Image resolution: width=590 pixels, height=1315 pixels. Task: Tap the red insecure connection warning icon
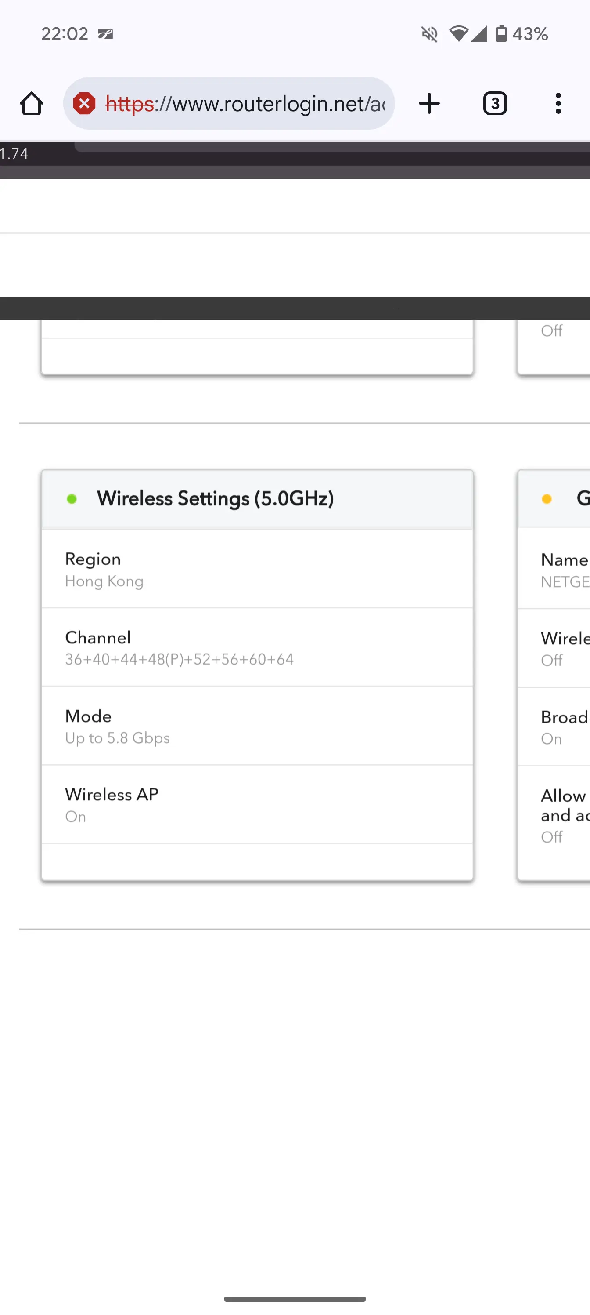[84, 104]
